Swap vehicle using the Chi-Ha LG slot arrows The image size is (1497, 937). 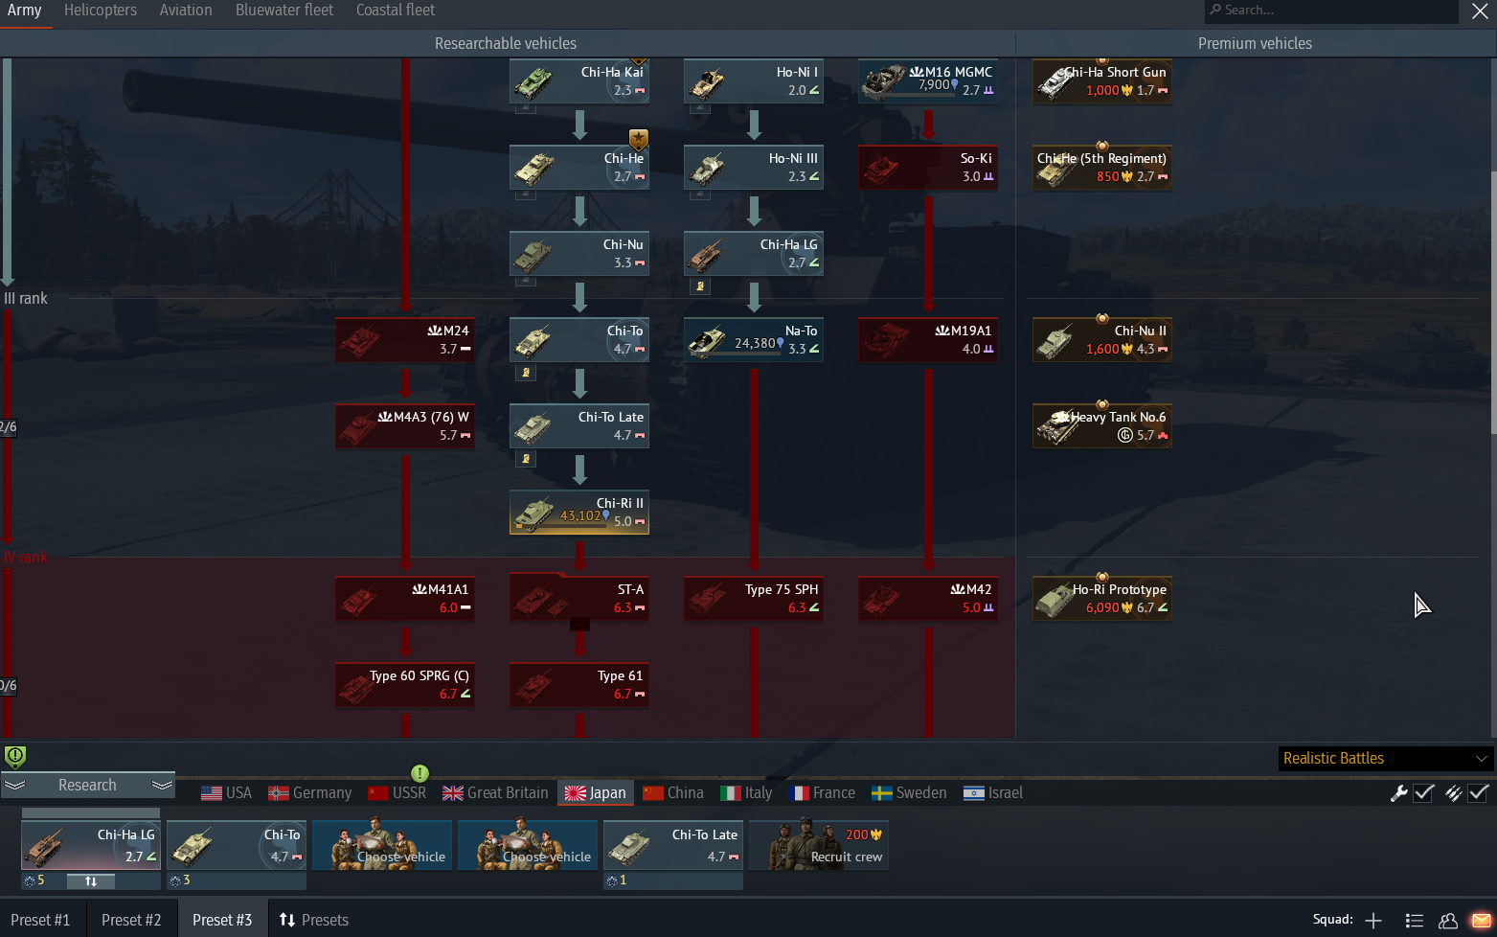(x=91, y=881)
